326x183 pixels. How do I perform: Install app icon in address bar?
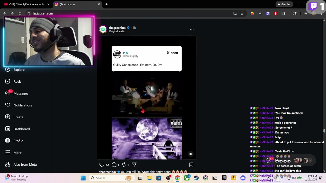pyautogui.click(x=235, y=13)
